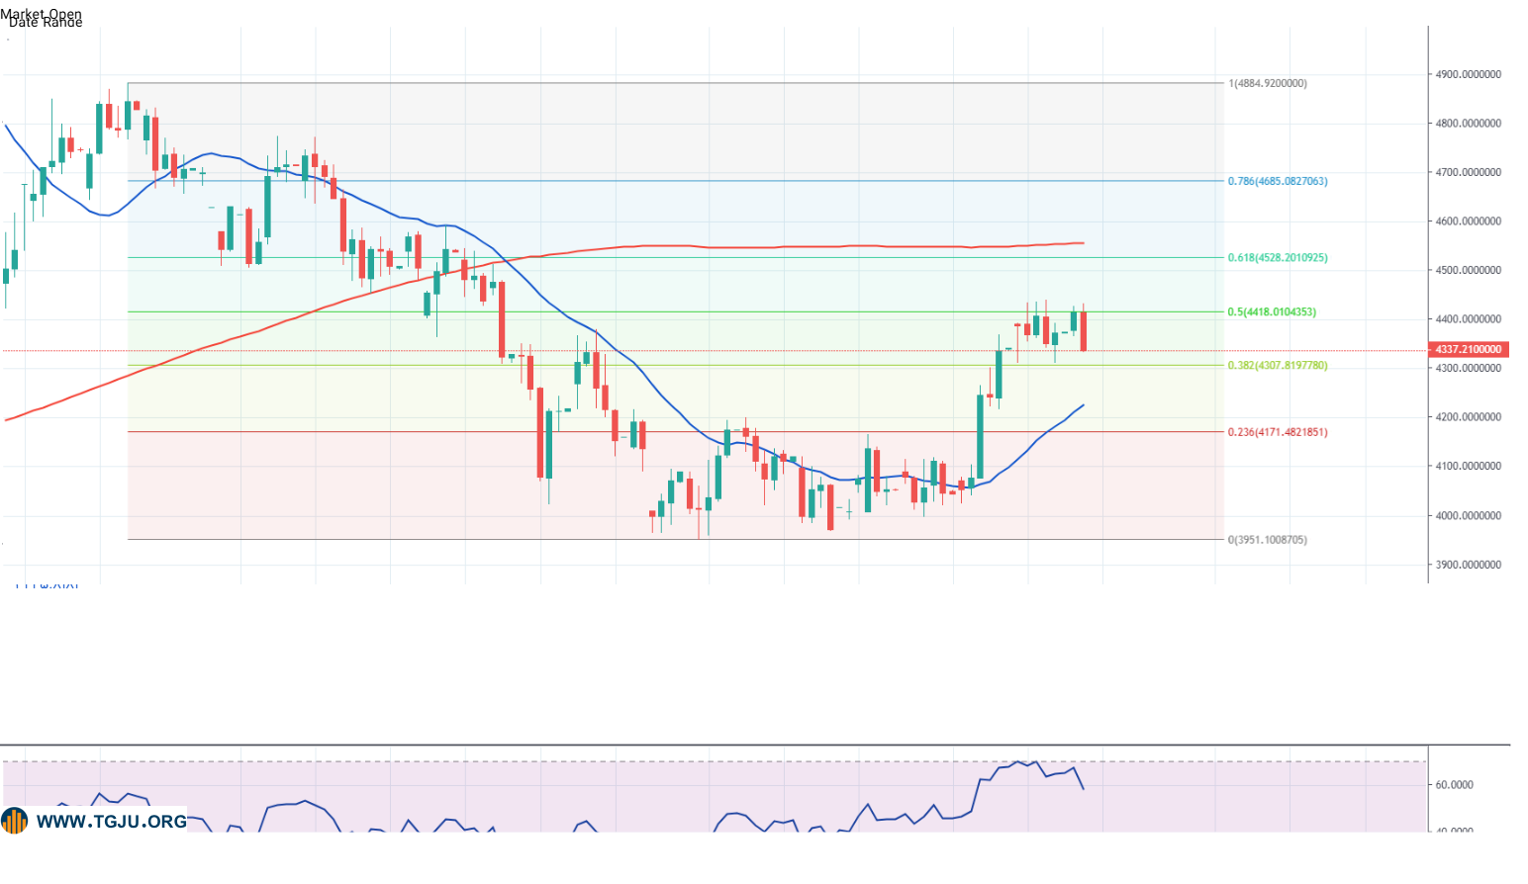Click the 4100.0000000 price axis value

tap(1469, 466)
